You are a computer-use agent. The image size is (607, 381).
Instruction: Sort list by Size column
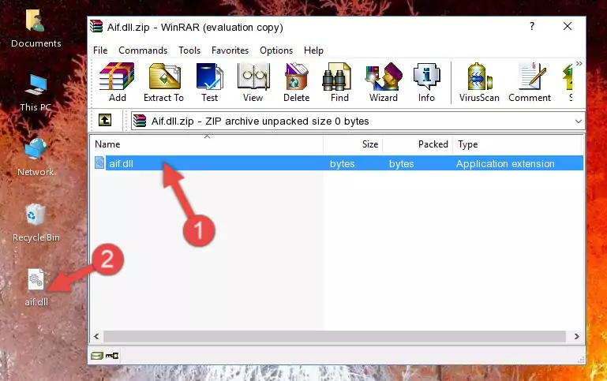pos(353,144)
